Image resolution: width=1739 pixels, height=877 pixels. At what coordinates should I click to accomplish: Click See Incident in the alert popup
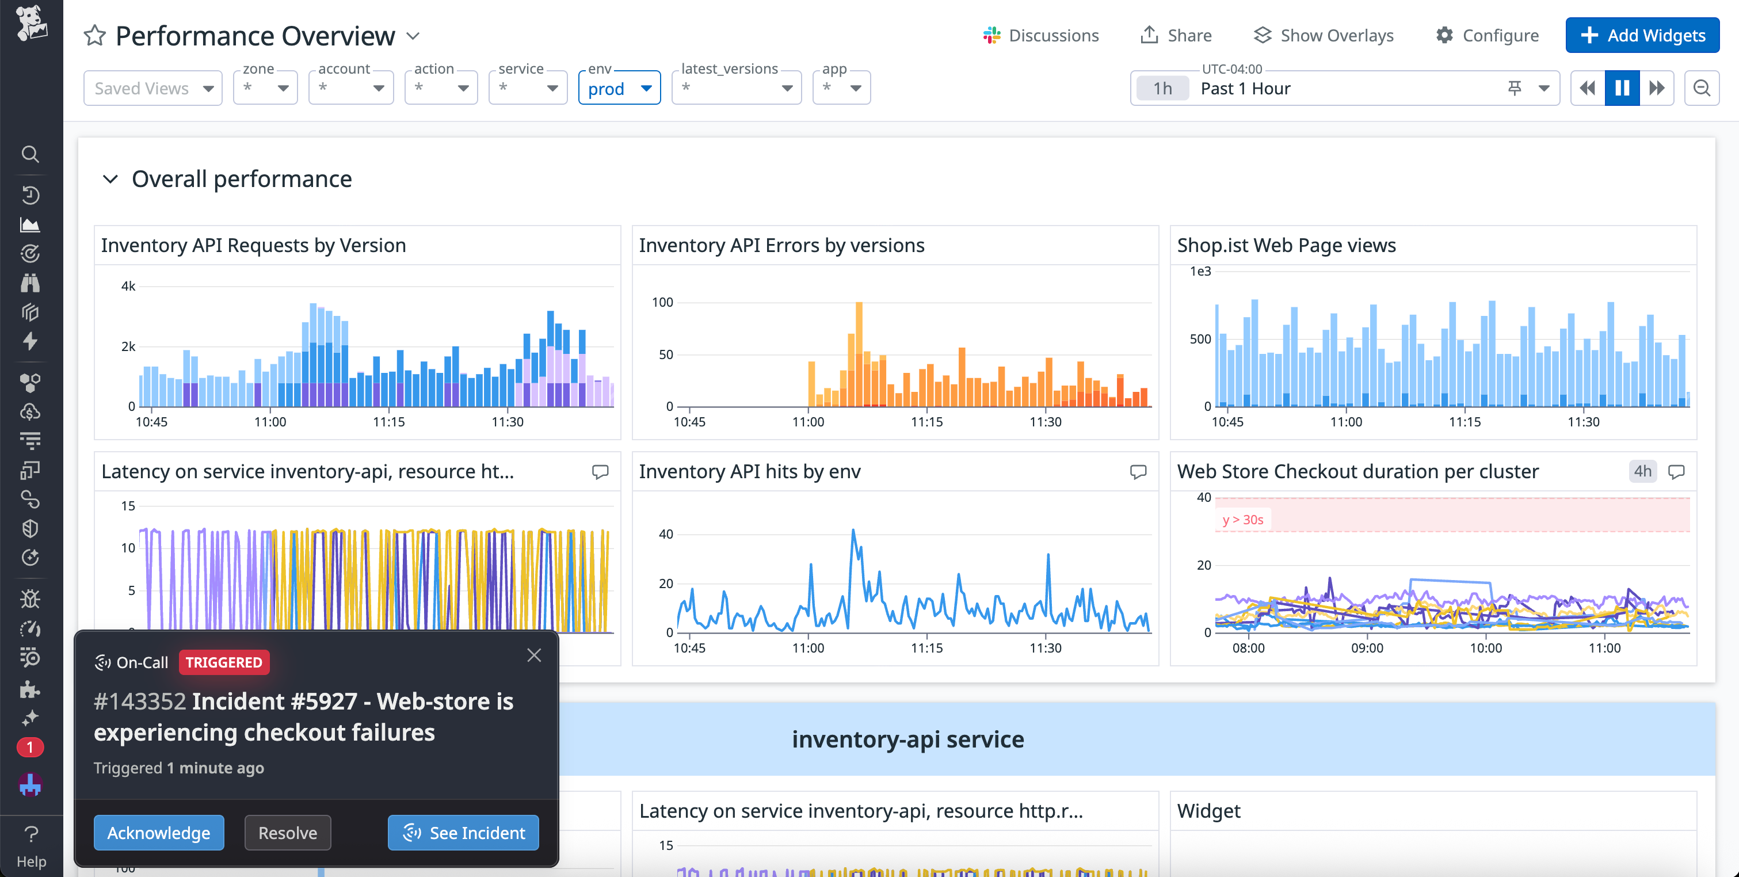click(x=463, y=833)
